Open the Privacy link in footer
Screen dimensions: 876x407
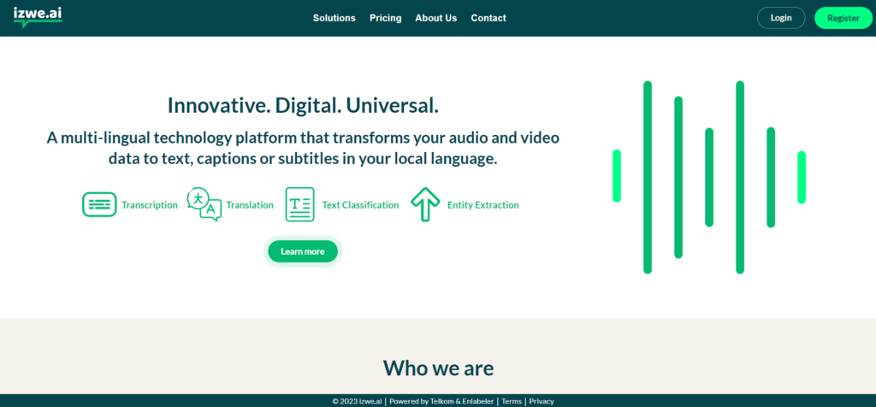[542, 401]
